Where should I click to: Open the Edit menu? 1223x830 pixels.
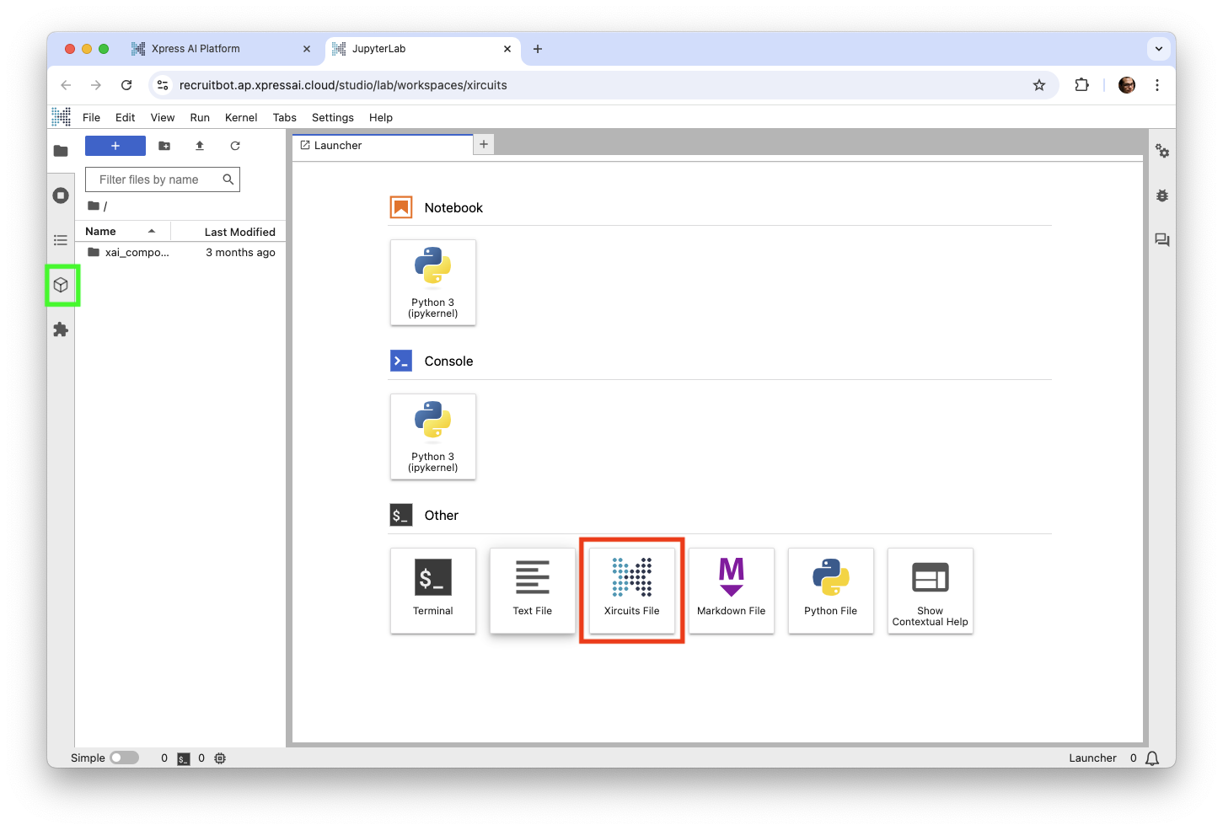[125, 117]
